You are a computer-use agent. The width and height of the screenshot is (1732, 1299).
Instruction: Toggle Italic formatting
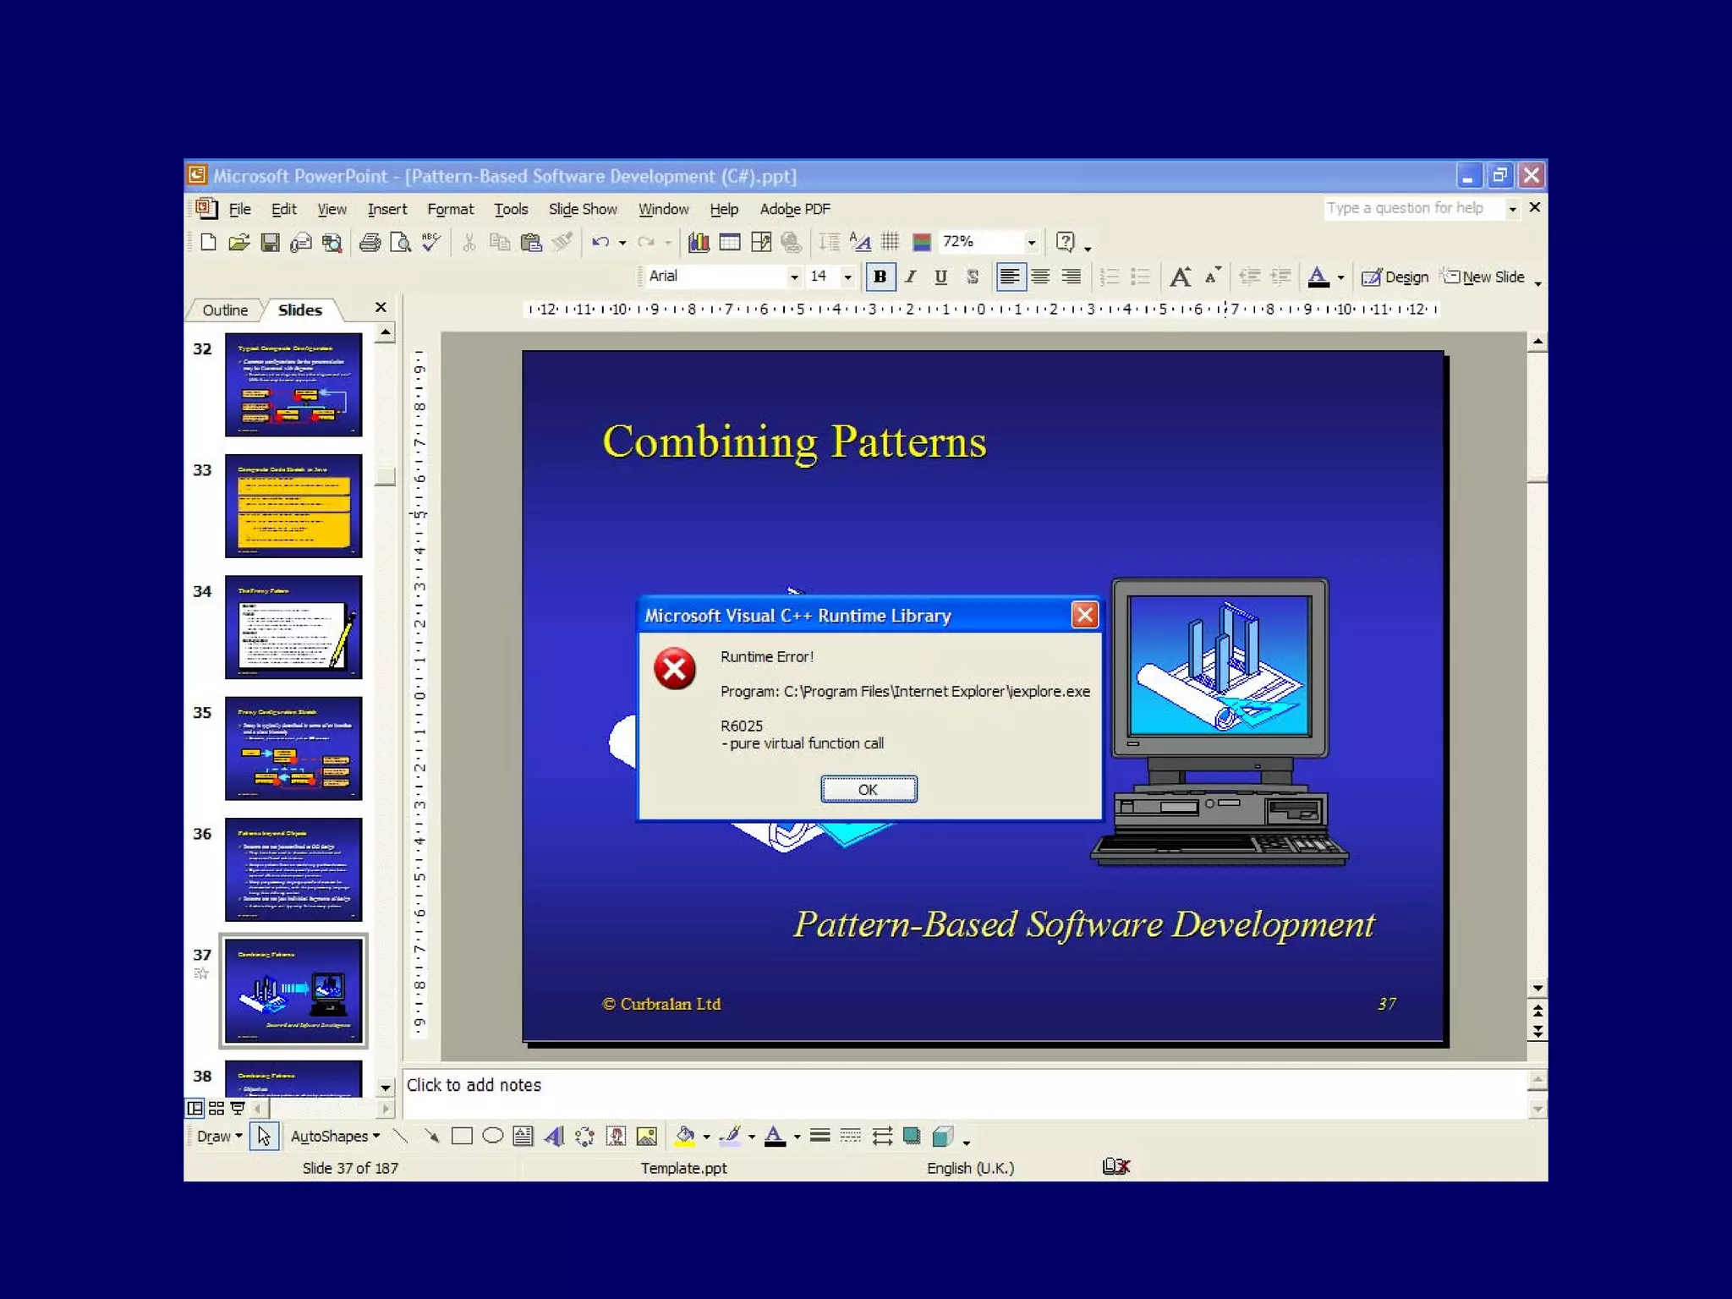click(910, 277)
